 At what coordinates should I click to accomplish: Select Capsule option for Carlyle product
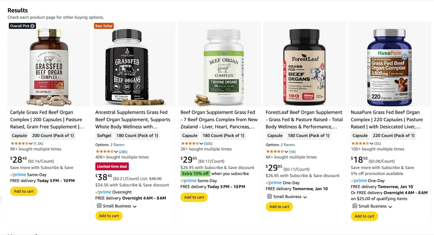click(x=19, y=135)
